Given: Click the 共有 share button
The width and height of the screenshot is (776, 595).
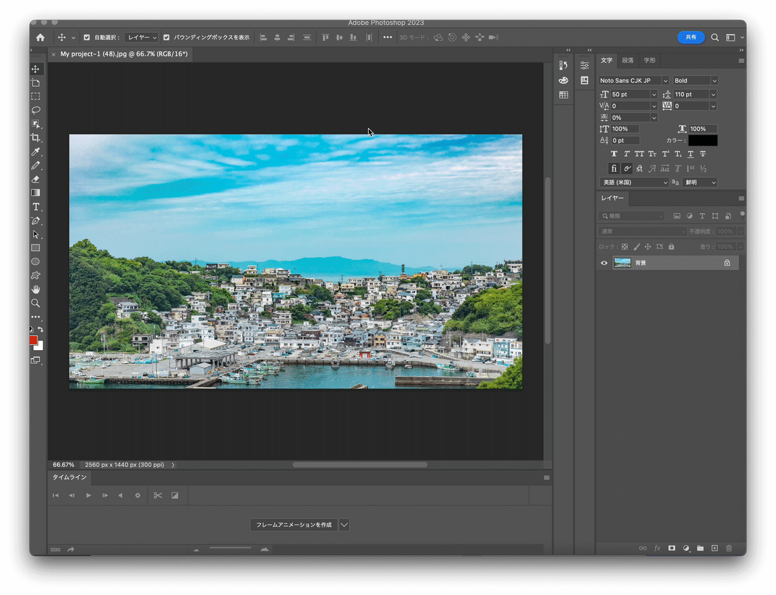Looking at the screenshot, I should tap(691, 37).
